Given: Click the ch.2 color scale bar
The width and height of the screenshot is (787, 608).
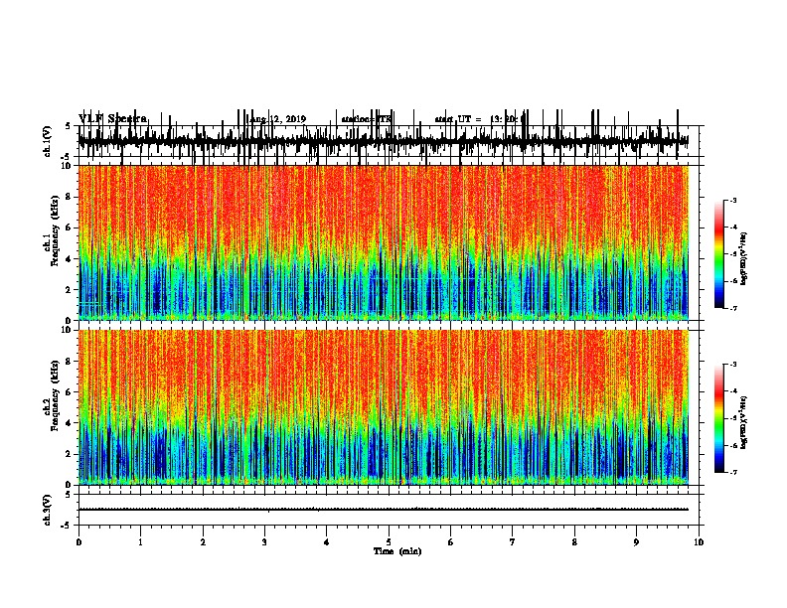Looking at the screenshot, I should 719,418.
